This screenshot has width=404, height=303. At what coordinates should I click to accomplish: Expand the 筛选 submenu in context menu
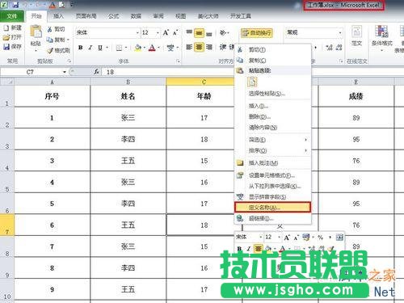305,140
